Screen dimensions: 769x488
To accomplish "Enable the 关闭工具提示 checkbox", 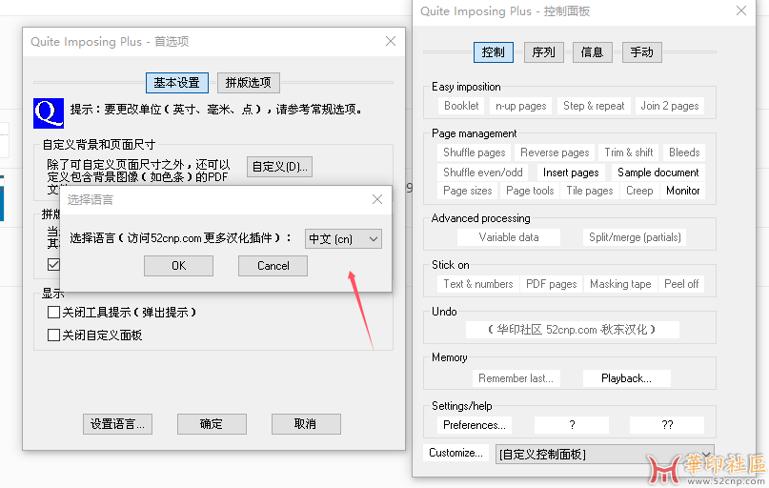I will [x=54, y=313].
